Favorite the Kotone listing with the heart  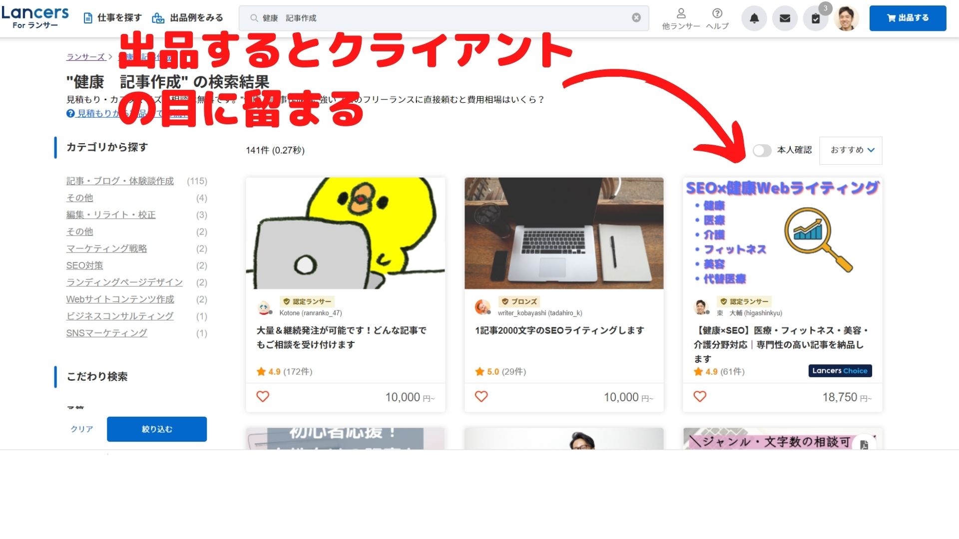(263, 397)
